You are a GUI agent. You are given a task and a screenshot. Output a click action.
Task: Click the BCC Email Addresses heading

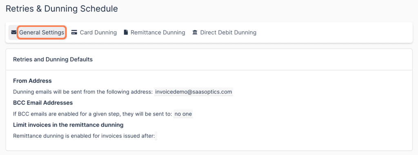[43, 103]
